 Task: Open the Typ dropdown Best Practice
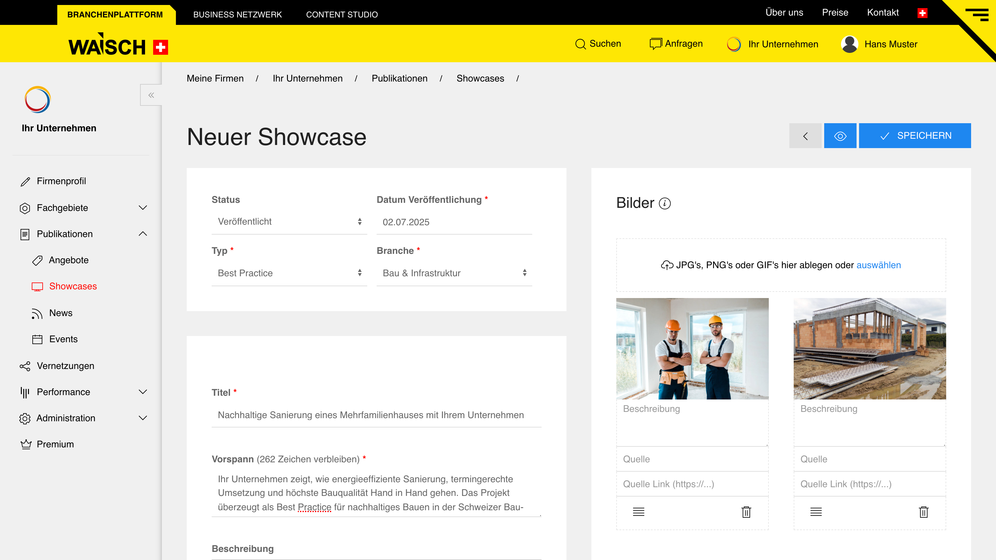(289, 273)
